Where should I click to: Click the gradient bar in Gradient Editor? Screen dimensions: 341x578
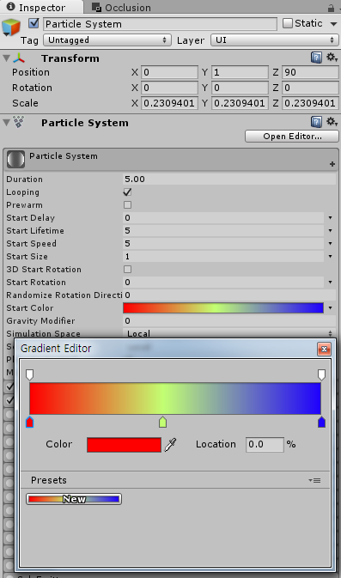pyautogui.click(x=175, y=399)
